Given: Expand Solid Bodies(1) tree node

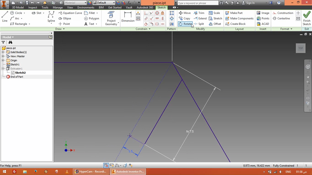Looking at the screenshot, I should 3,52.
